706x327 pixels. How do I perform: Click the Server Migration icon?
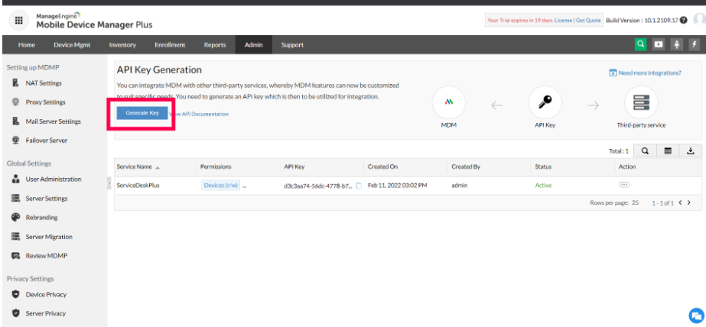click(16, 237)
